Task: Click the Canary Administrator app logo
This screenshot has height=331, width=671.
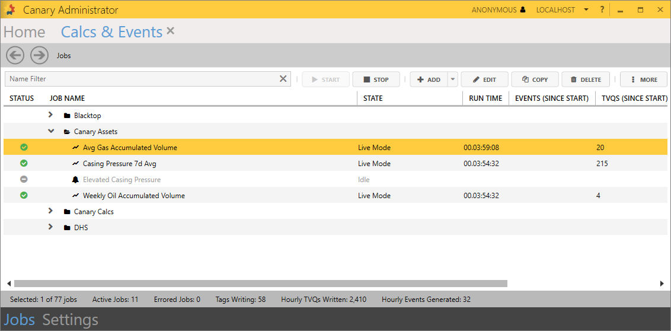Action: [10, 9]
